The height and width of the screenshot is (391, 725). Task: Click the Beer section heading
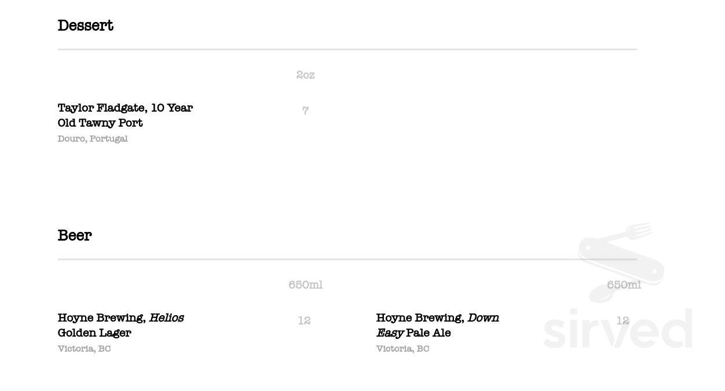75,235
